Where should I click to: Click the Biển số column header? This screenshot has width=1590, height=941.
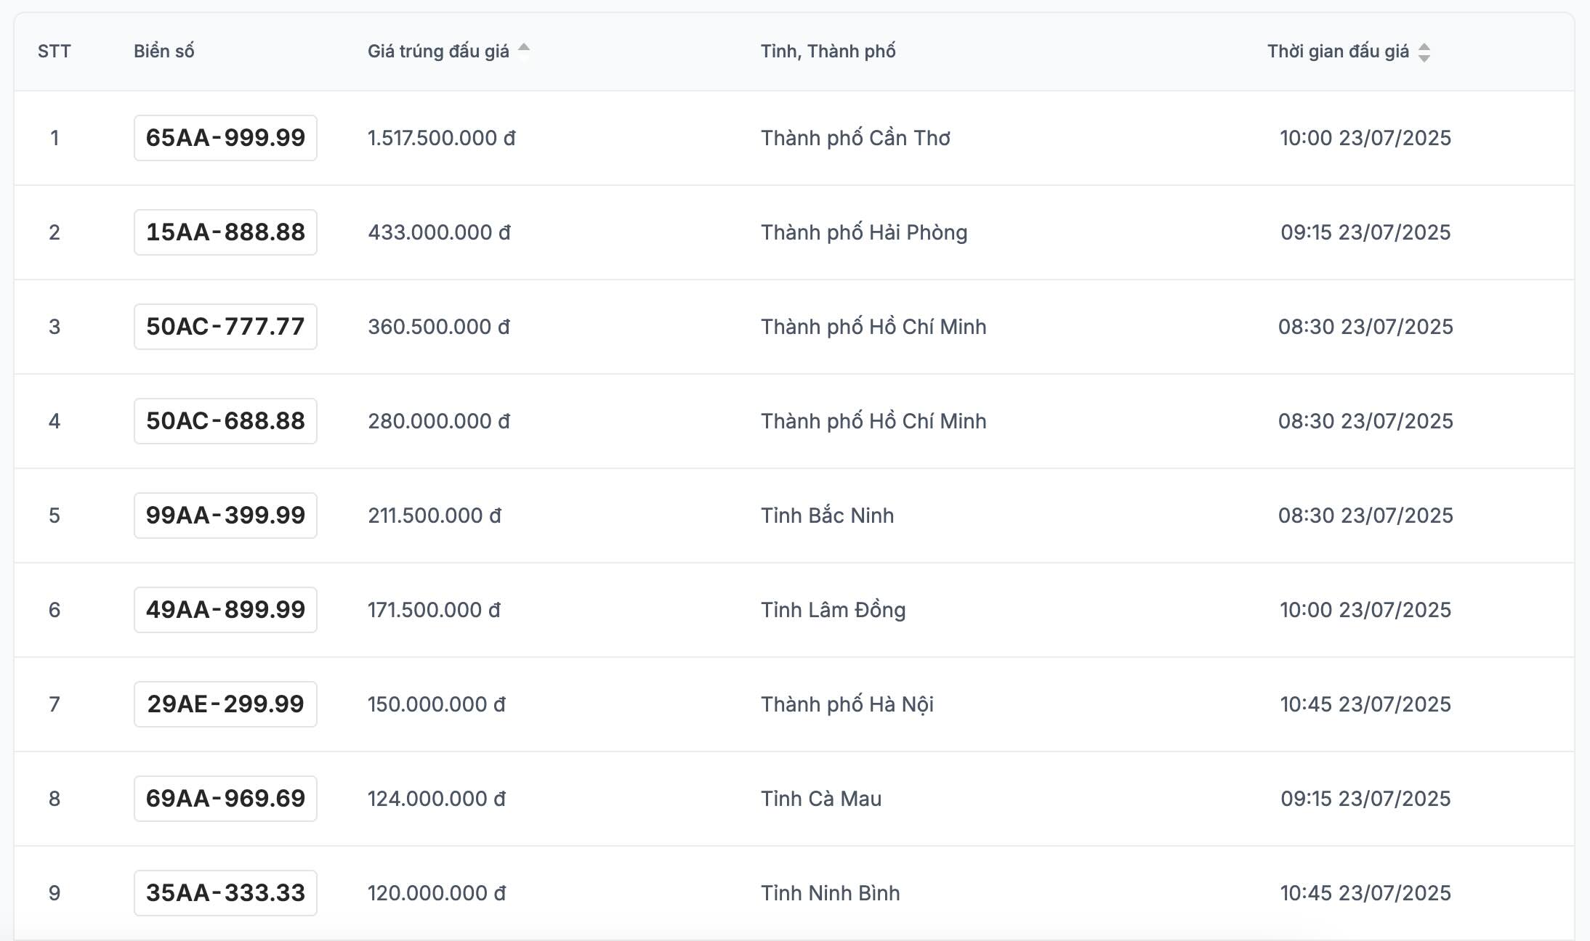coord(164,52)
